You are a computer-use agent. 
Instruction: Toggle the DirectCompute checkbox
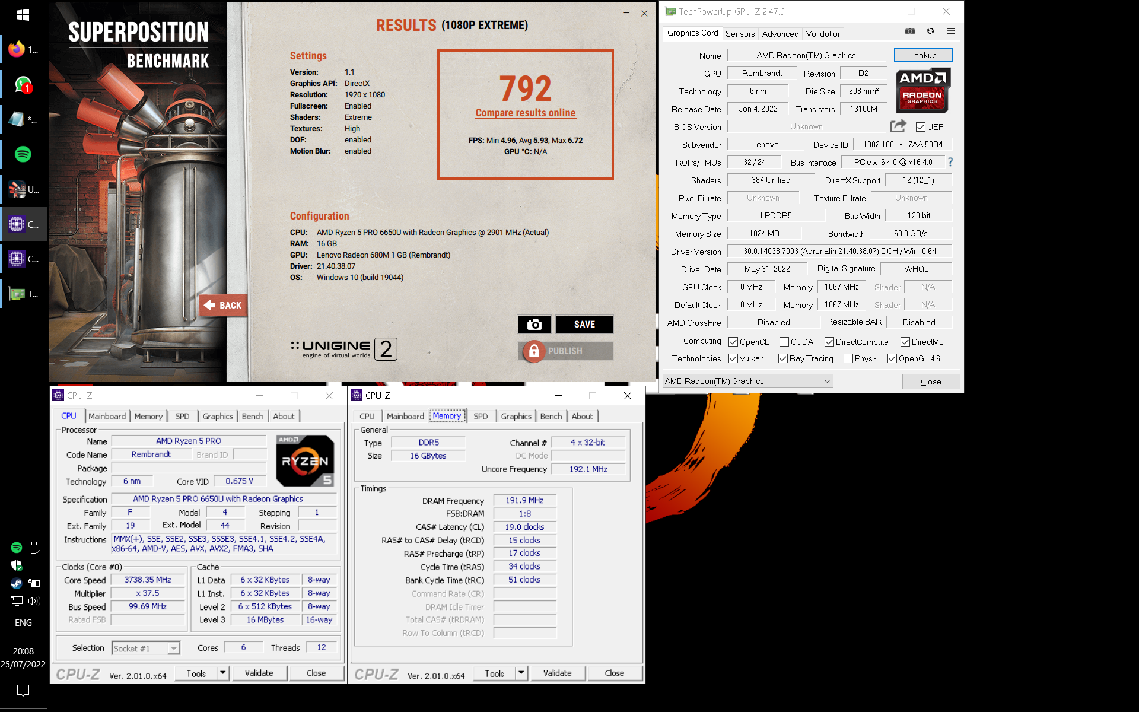point(829,342)
